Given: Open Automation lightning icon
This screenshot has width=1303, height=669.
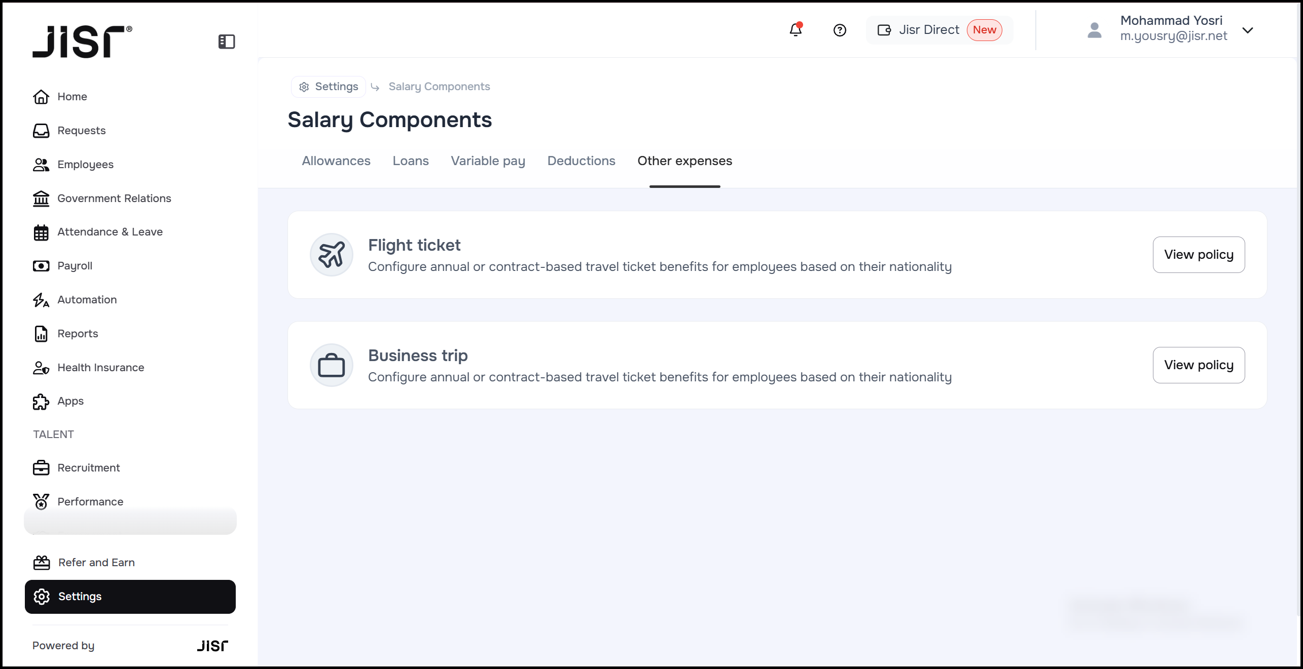Looking at the screenshot, I should click(41, 300).
